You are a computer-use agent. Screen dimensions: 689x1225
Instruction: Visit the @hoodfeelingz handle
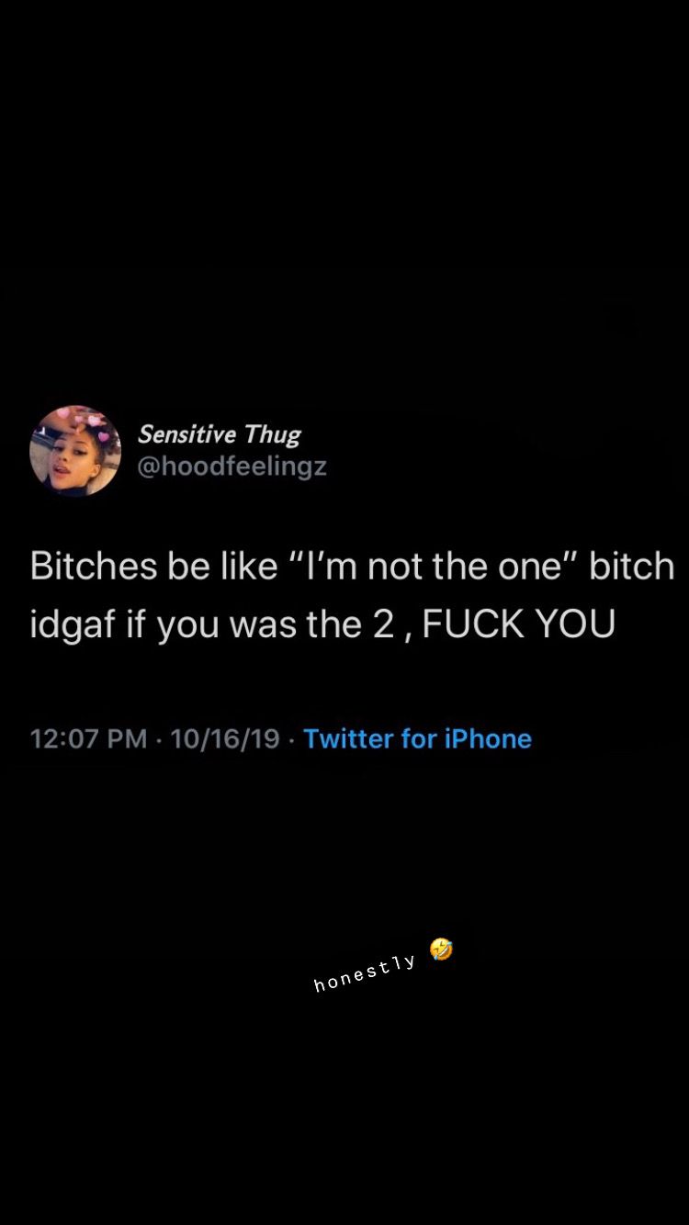[232, 466]
